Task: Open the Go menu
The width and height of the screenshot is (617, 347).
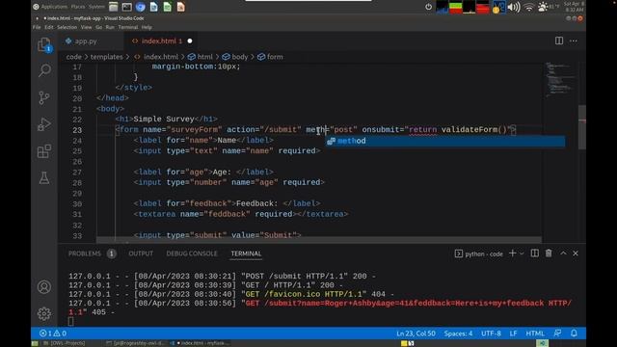Action: click(x=98, y=27)
